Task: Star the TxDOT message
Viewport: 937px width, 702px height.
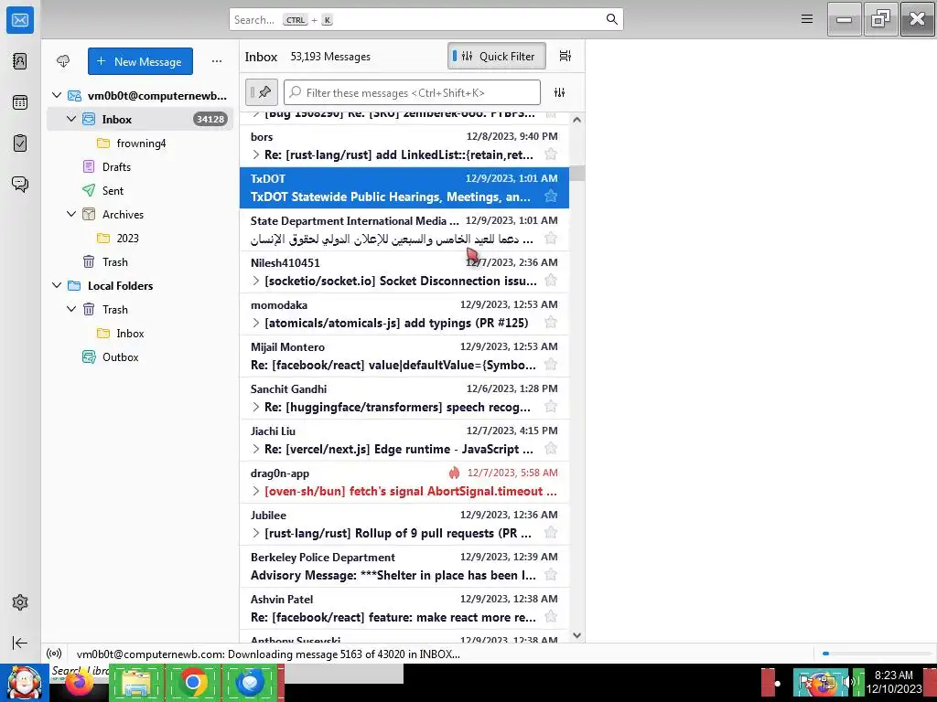Action: [551, 197]
